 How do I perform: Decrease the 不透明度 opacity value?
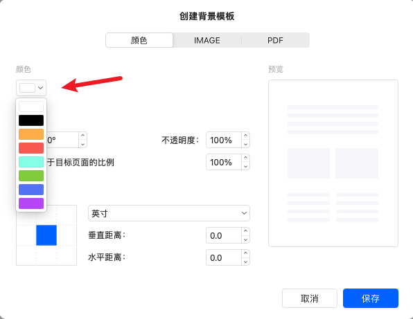[245, 144]
